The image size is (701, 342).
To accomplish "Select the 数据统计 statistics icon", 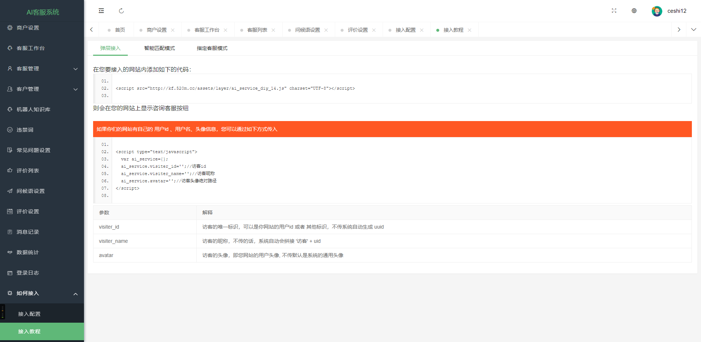I will pos(10,252).
